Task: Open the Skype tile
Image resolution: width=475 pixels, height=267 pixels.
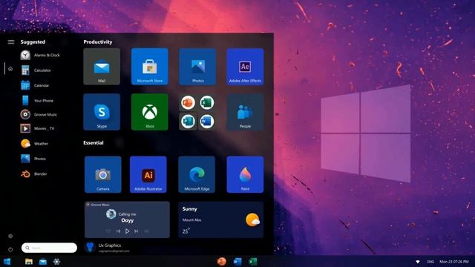Action: [x=102, y=112]
